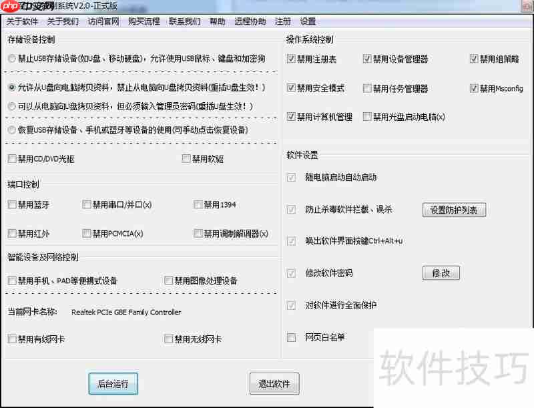The height and width of the screenshot is (408, 534).
Task: Click the 修改 button to change password
Action: tap(441, 272)
